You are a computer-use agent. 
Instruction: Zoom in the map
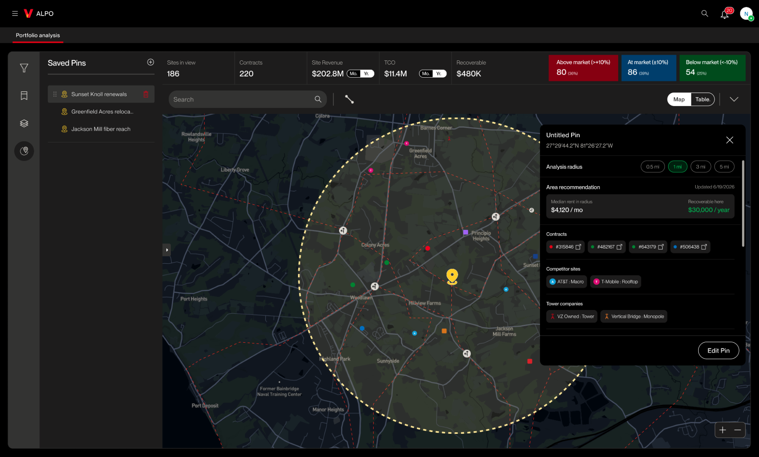723,430
